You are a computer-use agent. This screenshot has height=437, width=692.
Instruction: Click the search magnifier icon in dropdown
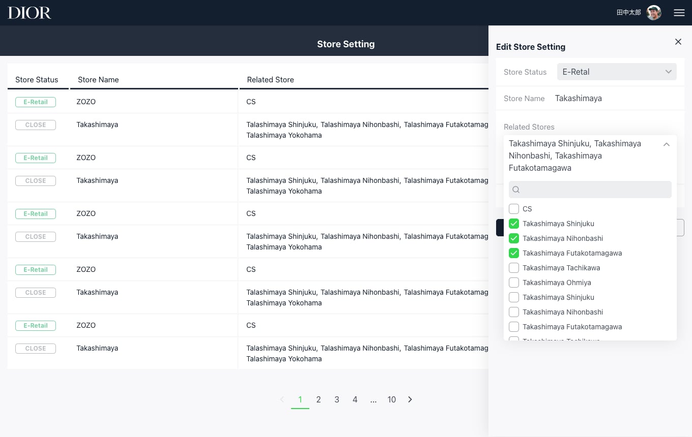tap(516, 190)
